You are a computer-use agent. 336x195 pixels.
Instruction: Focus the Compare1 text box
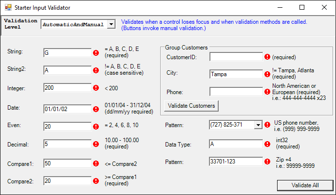(x=67, y=163)
